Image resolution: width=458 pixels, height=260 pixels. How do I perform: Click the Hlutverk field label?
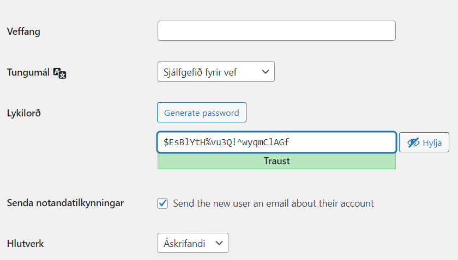point(26,244)
